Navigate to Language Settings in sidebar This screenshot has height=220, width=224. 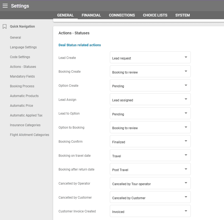[x=23, y=47]
